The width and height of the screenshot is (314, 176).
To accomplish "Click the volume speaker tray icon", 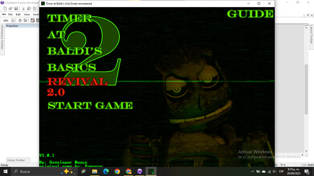I will (x=274, y=171).
